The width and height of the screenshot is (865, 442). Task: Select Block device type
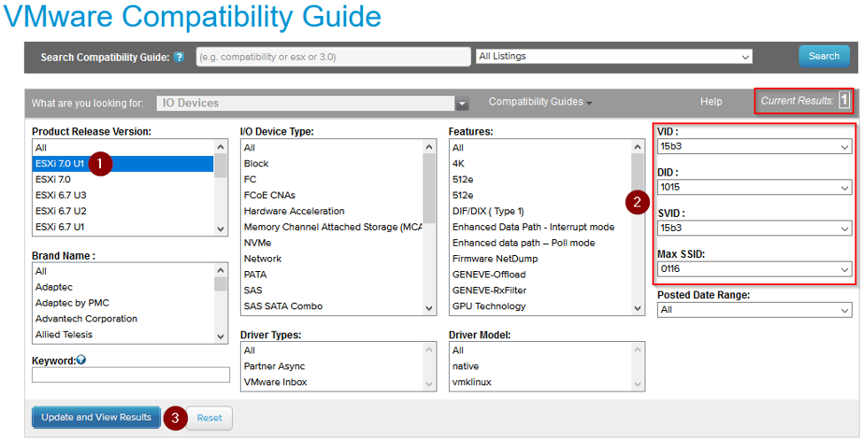pos(332,164)
